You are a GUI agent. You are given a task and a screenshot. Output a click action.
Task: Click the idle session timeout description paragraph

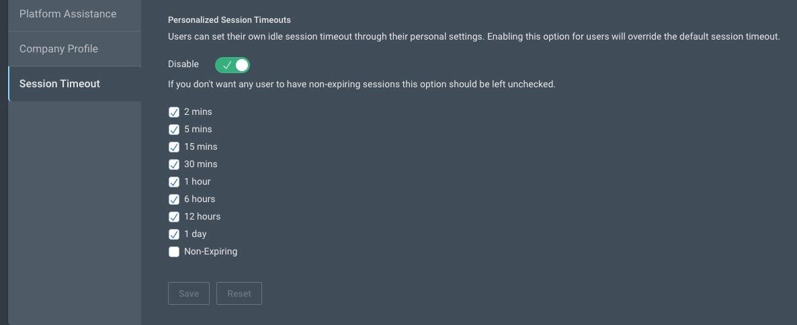(x=473, y=36)
